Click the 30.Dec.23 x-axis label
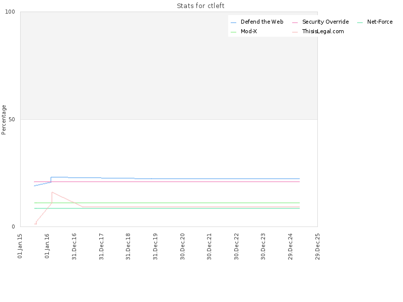Image resolution: width=403 pixels, height=302 pixels. click(x=263, y=246)
